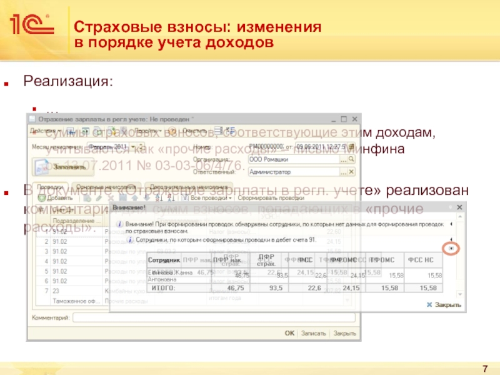500x375 pixels.
Task: Click the Комментарий input field
Action: tap(214, 317)
